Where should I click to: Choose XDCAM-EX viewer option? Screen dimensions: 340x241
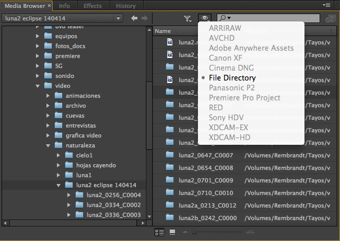pyautogui.click(x=228, y=128)
